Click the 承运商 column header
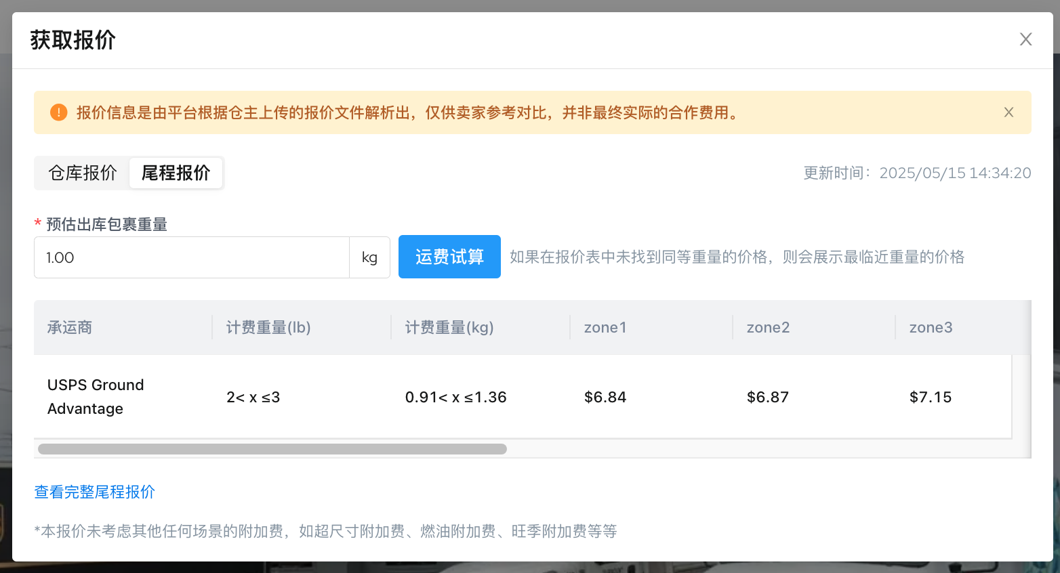Screen dimensions: 1060x573 [x=70, y=328]
